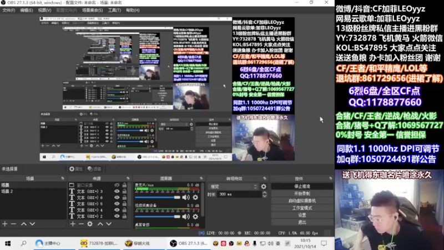
Task: Open 麦克风/Aux audio settings gear
Action: click(x=195, y=197)
